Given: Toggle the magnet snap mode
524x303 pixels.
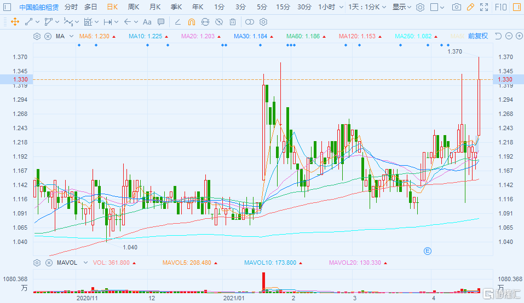Looking at the screenshot, I should (x=191, y=22).
